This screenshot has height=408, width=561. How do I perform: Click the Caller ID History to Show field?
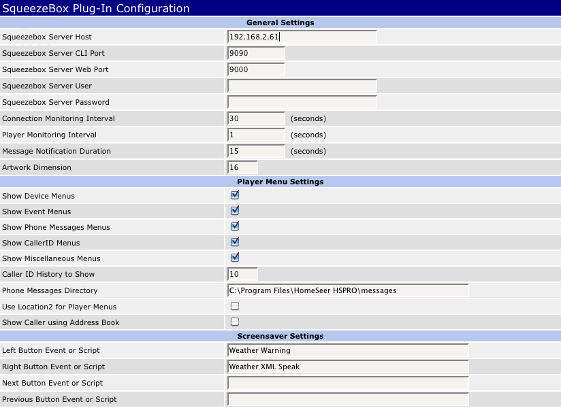(242, 275)
